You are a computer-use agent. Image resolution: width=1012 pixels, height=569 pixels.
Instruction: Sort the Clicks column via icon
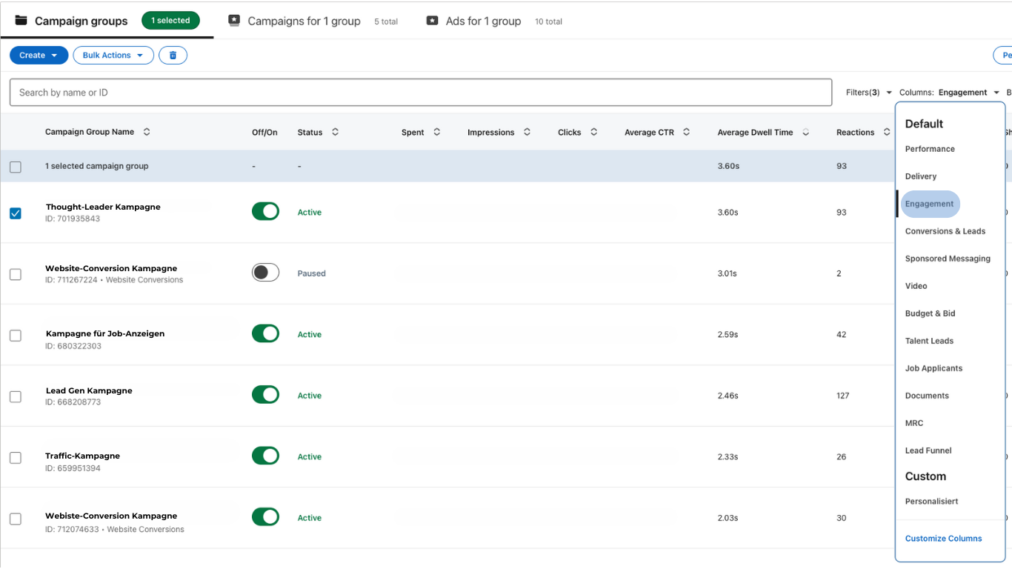[x=593, y=132]
